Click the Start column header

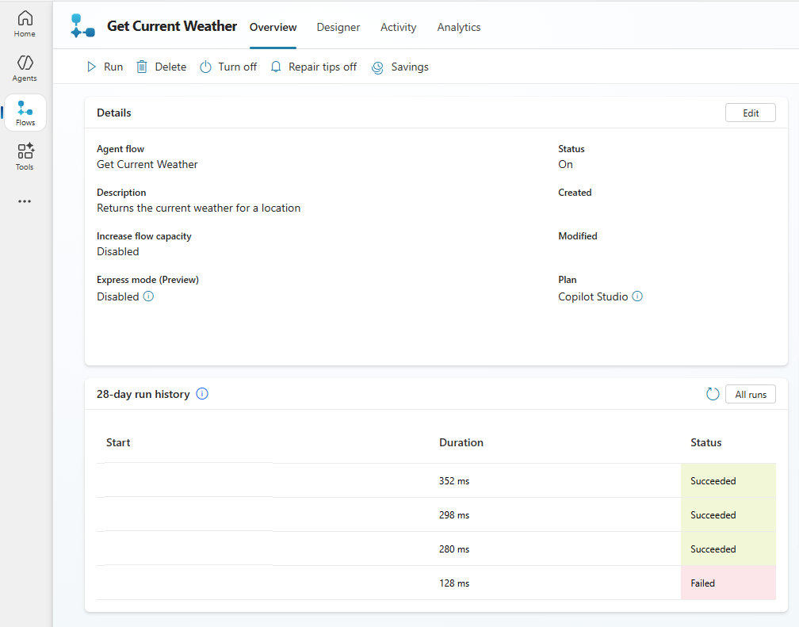tap(118, 442)
